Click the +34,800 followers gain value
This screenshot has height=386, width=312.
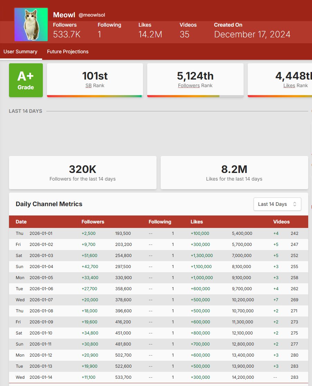click(90, 333)
